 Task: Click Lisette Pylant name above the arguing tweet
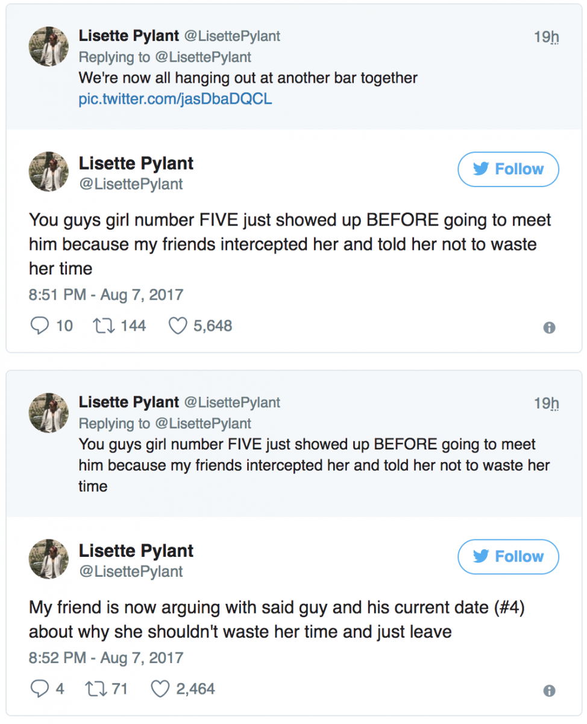click(136, 550)
